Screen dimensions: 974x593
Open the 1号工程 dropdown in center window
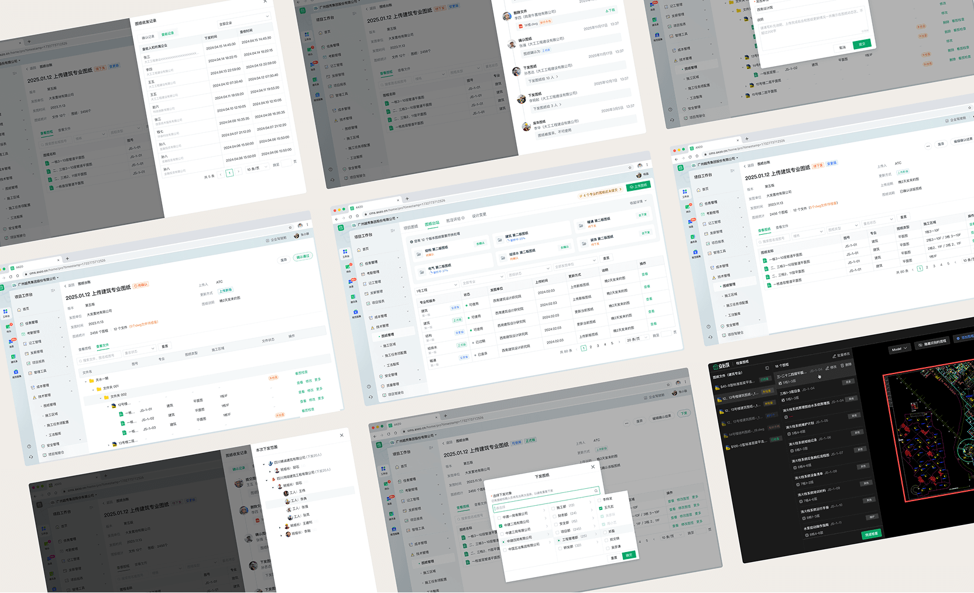coord(436,287)
